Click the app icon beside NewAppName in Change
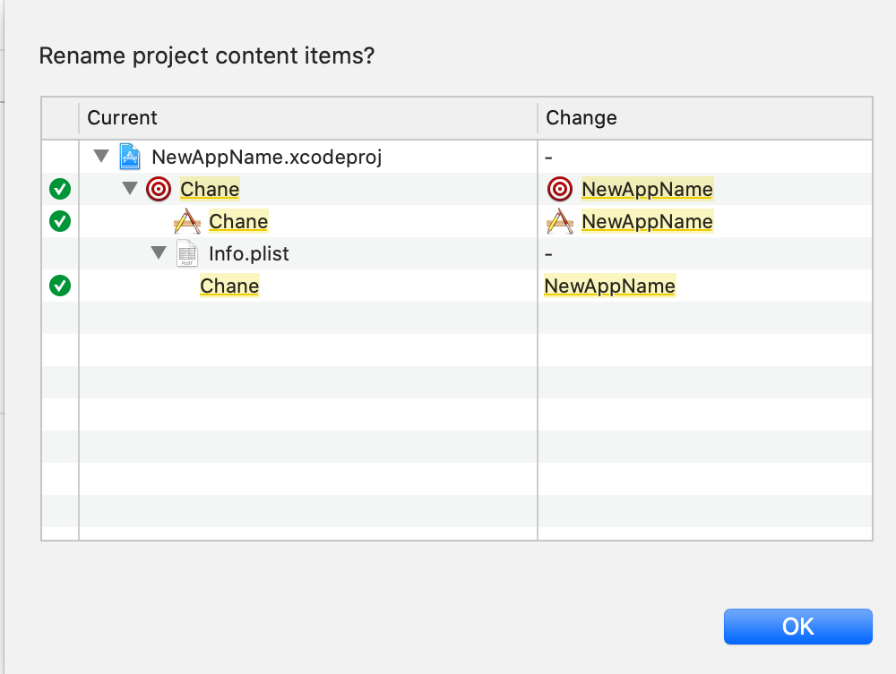896x674 pixels. coord(560,221)
